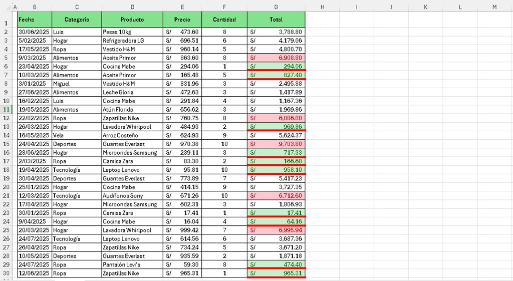The height and width of the screenshot is (281, 513).
Task: Select the cell with date 3/01/2025
Action: (x=35, y=84)
